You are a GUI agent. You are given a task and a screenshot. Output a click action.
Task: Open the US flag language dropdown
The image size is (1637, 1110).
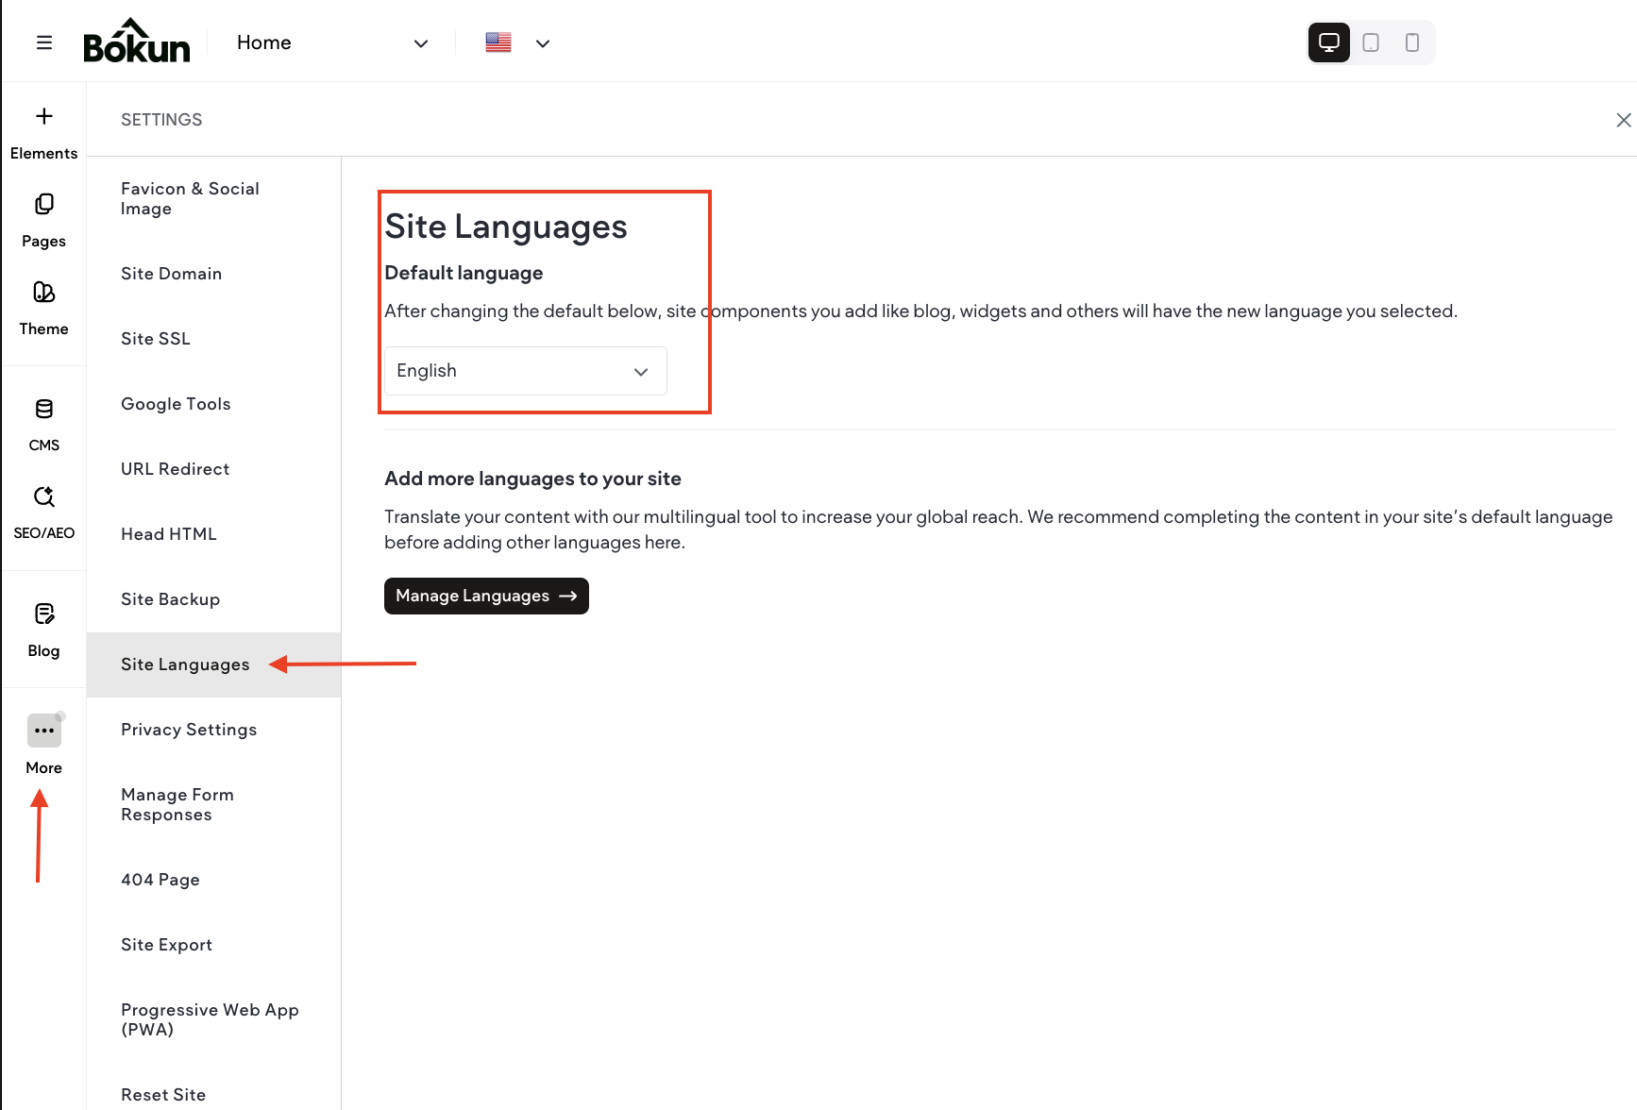coord(517,42)
